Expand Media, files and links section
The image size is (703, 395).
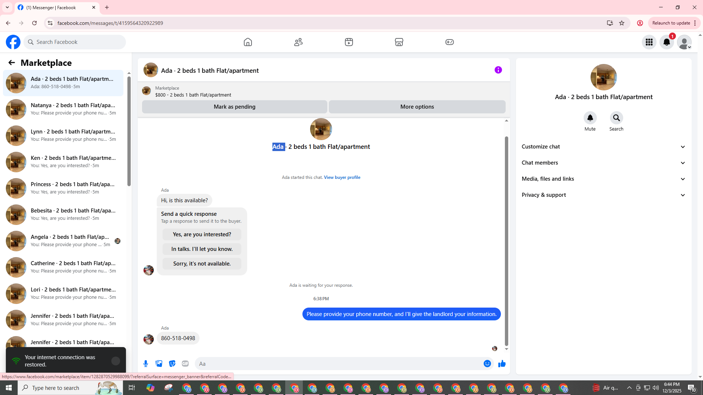pyautogui.click(x=603, y=179)
